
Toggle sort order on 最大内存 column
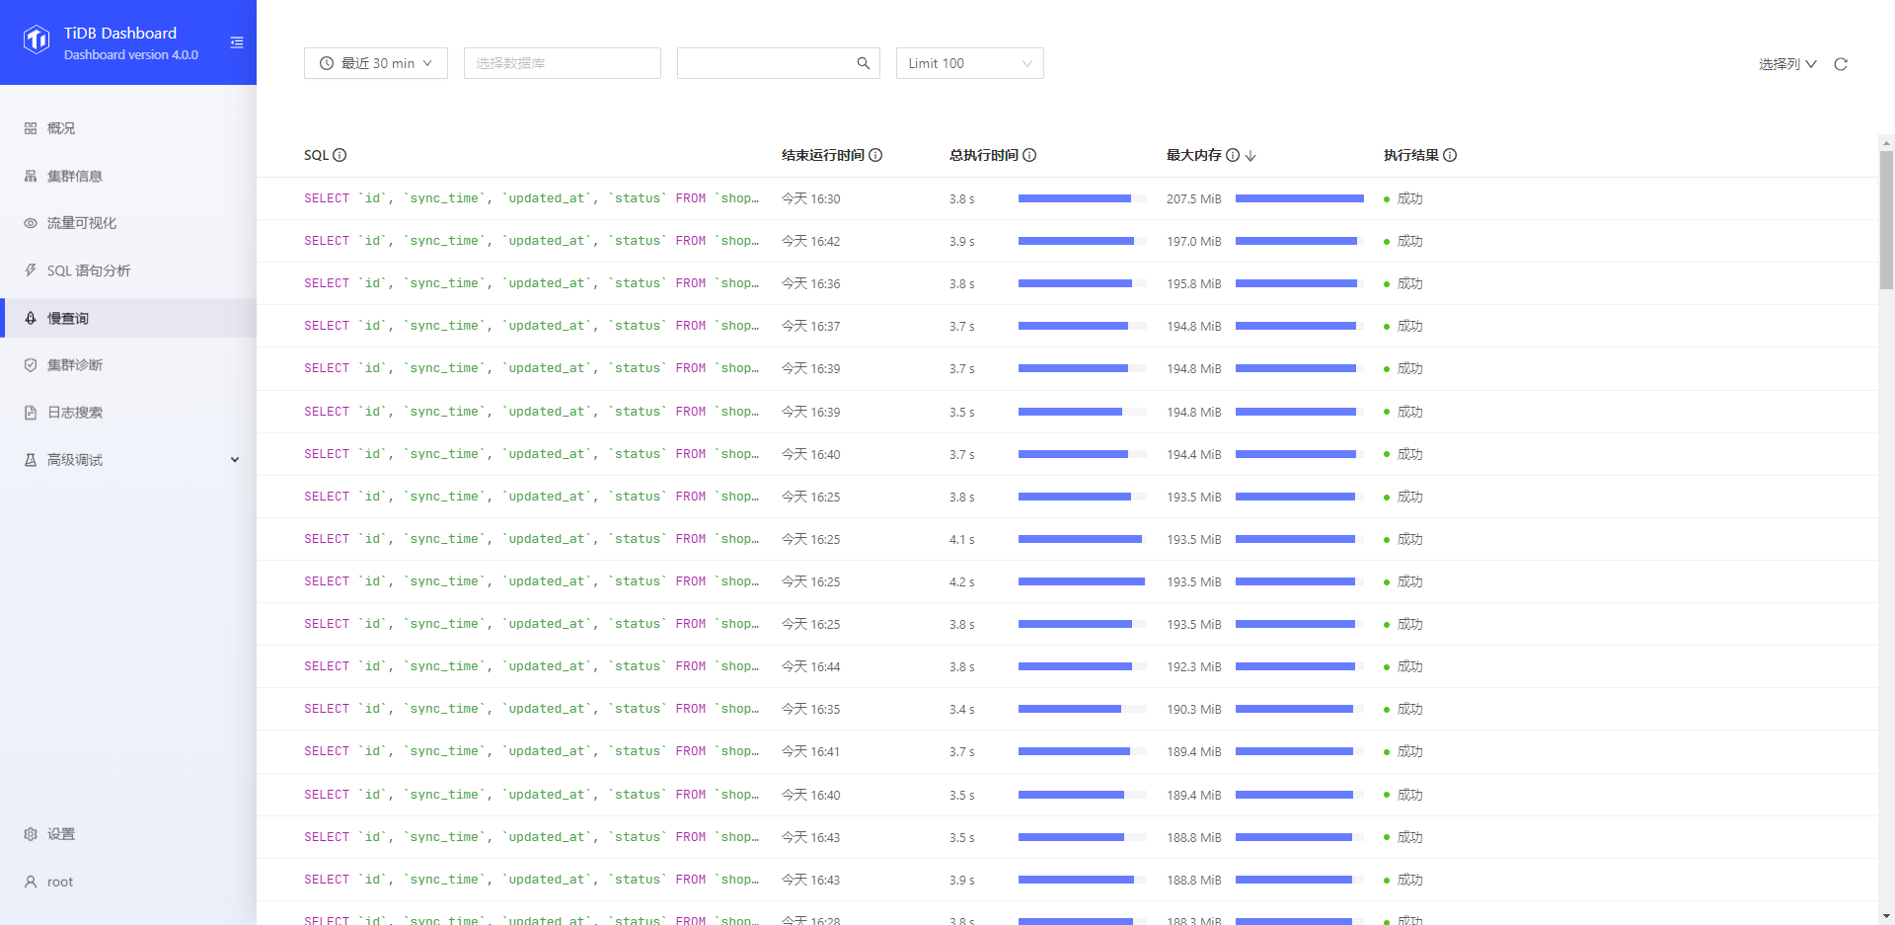point(1251,156)
